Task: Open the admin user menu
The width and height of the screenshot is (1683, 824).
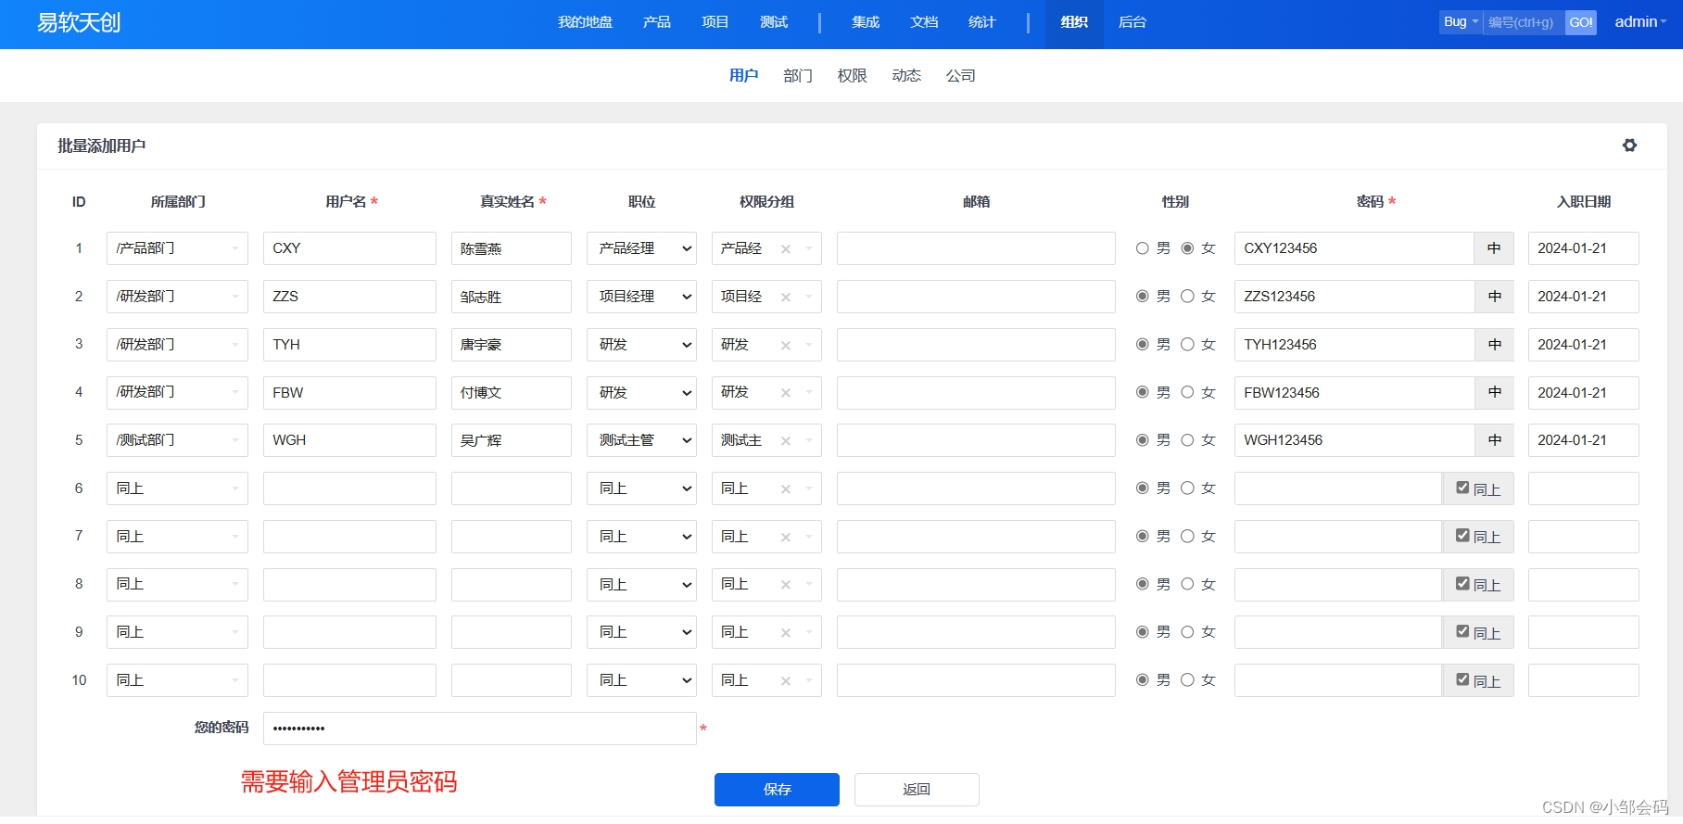Action: pos(1639,22)
